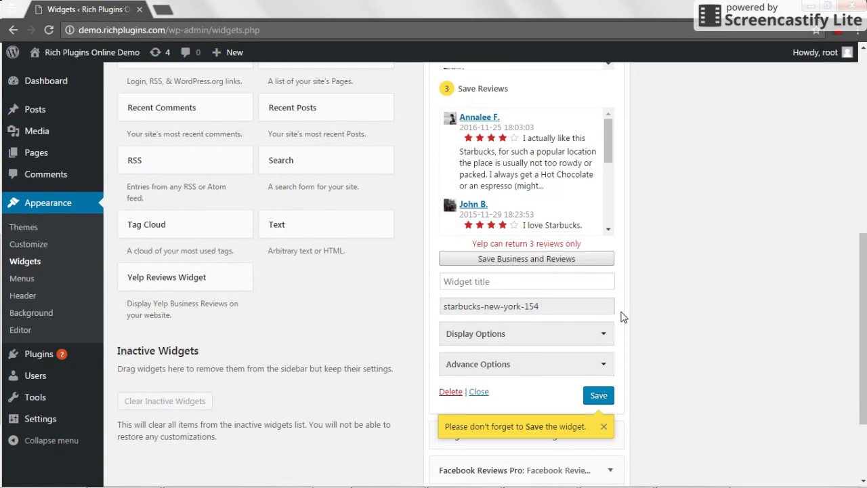The width and height of the screenshot is (867, 488).
Task: Click the Users sidebar icon
Action: pyautogui.click(x=14, y=375)
